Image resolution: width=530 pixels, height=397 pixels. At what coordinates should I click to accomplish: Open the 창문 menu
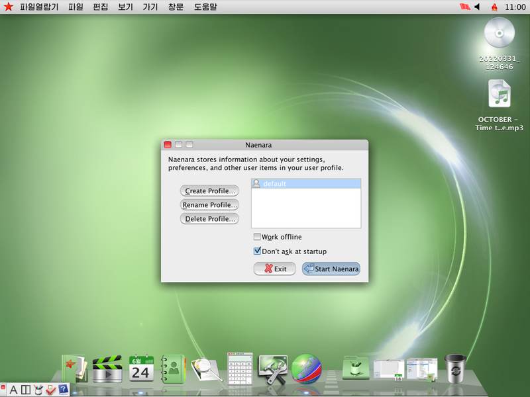(176, 7)
